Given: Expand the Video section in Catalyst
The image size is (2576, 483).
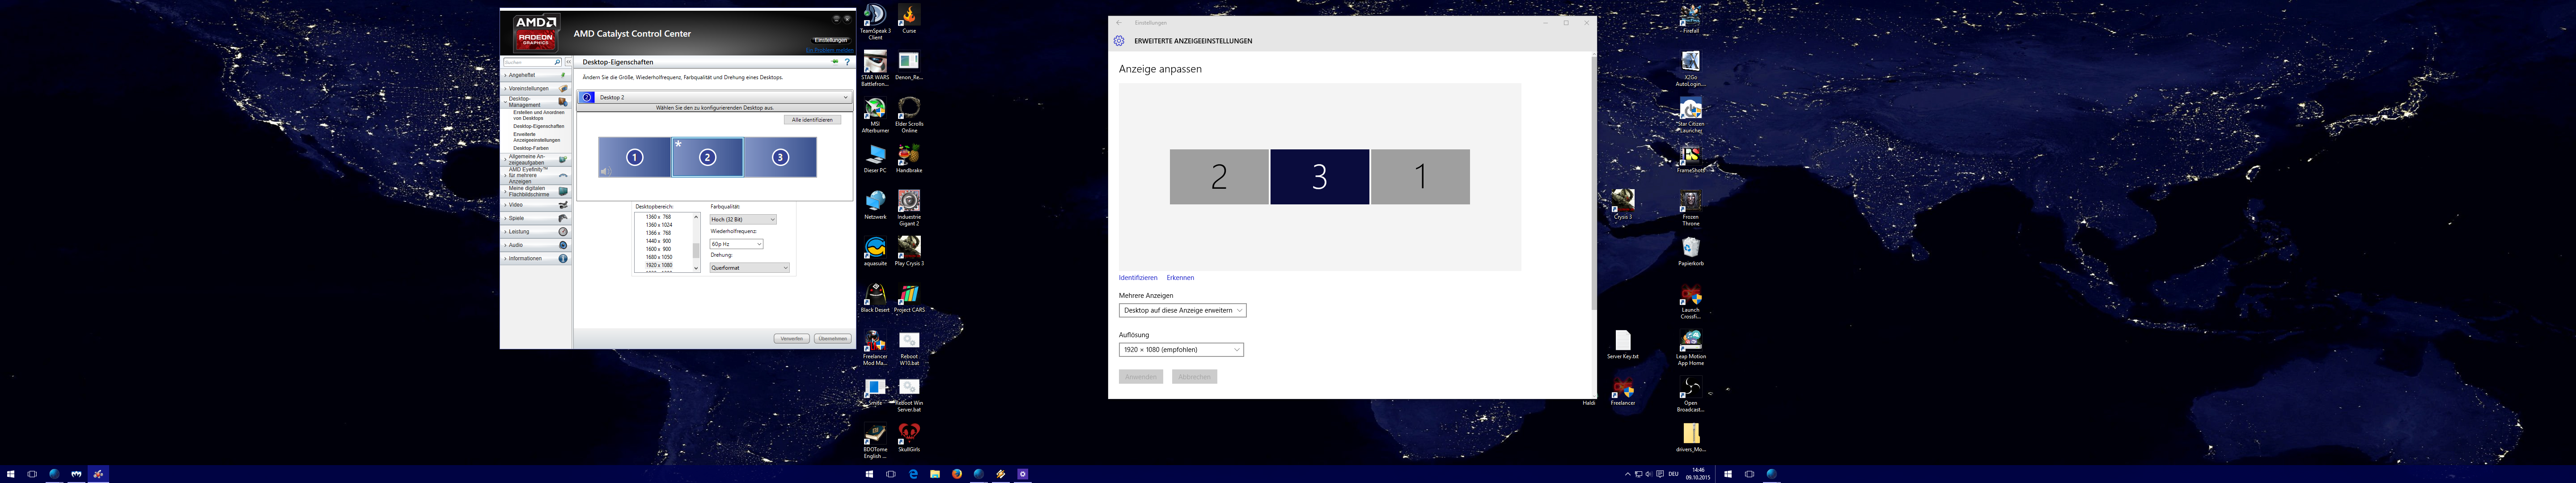Looking at the screenshot, I should point(536,205).
